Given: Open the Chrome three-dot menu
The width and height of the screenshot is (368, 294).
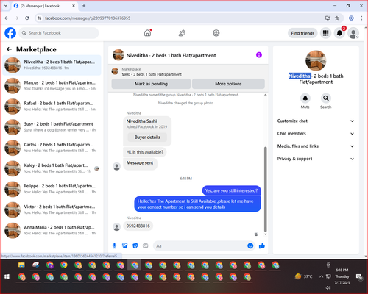Looking at the screenshot, I should point(361,18).
